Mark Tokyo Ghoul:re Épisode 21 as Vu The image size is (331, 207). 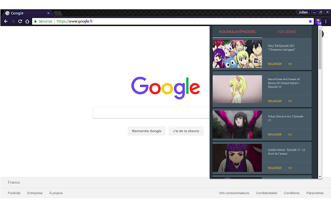click(290, 135)
